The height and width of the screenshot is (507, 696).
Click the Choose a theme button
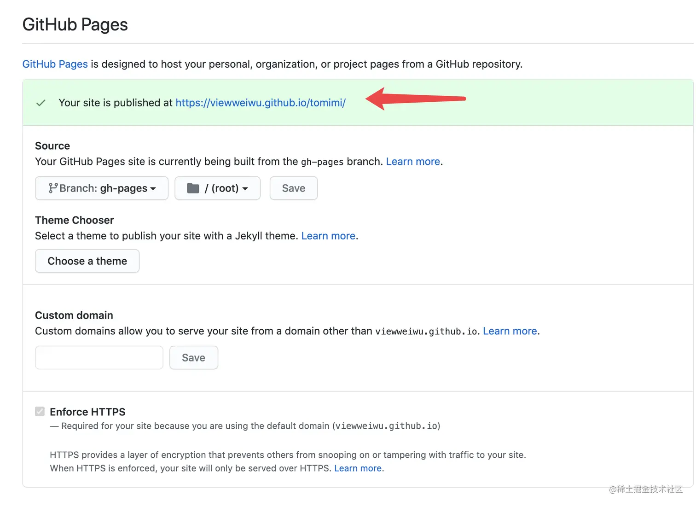click(87, 261)
